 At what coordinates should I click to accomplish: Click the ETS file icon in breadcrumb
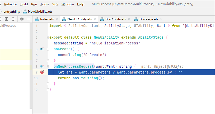(25, 12)
